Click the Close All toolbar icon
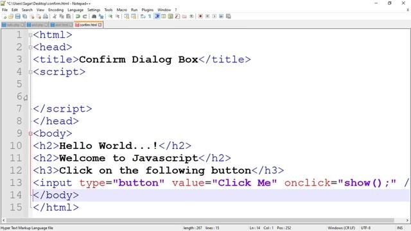This screenshot has height=231, width=411. click(39, 16)
